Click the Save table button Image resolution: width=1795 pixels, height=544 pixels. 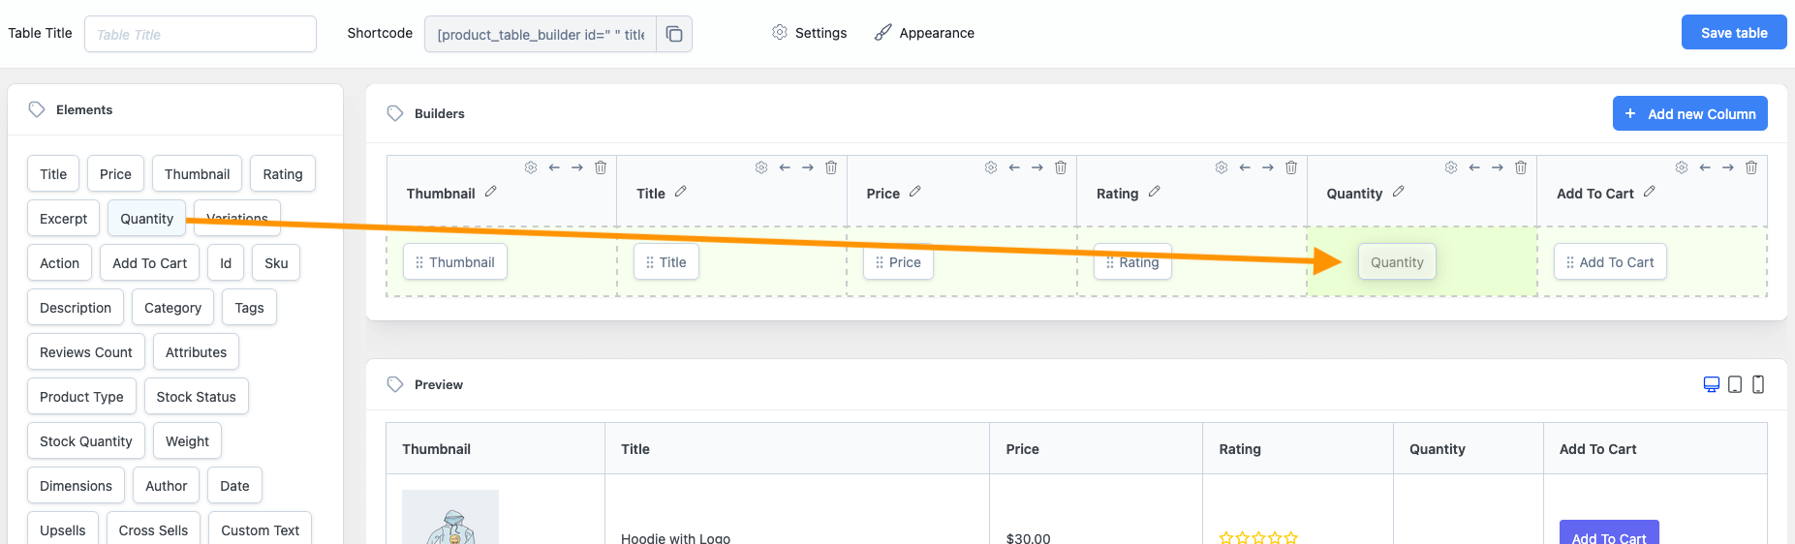pyautogui.click(x=1734, y=32)
